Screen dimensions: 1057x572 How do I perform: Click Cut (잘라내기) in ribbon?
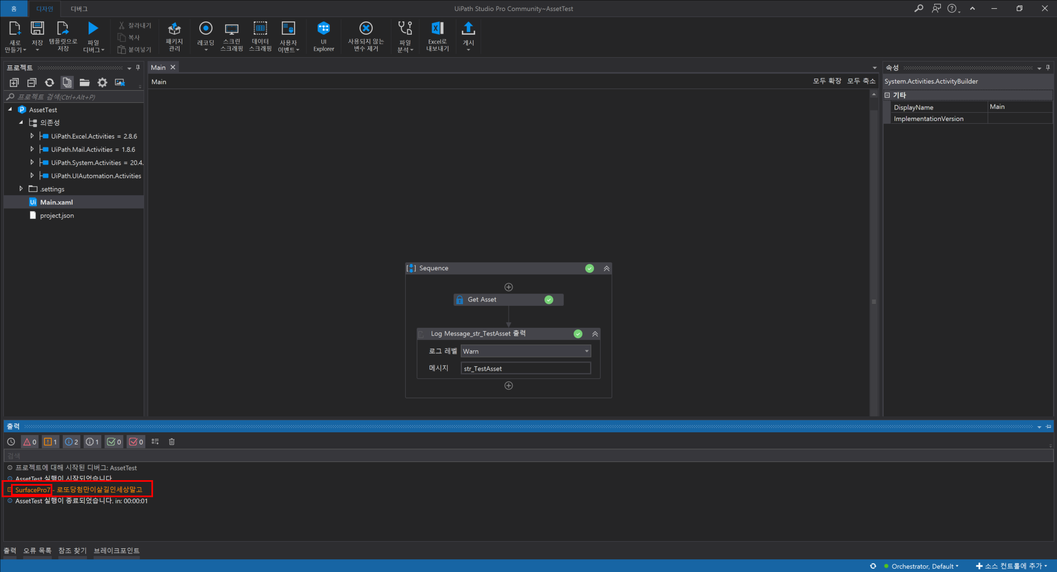tap(135, 26)
